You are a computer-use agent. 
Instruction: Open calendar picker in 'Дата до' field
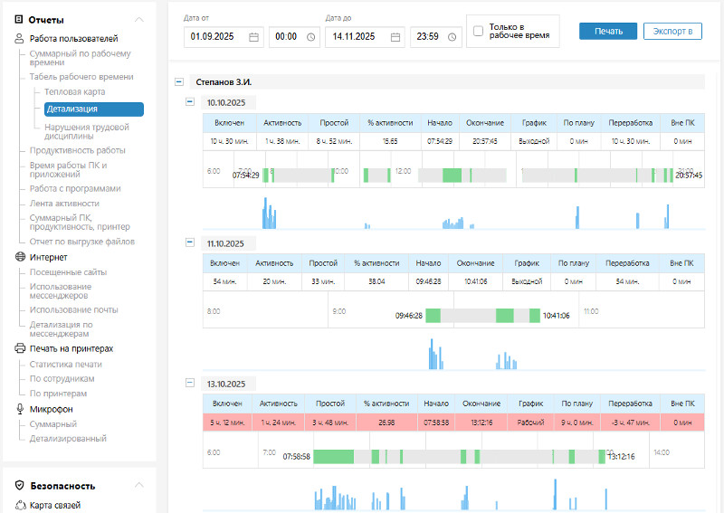[x=395, y=37]
